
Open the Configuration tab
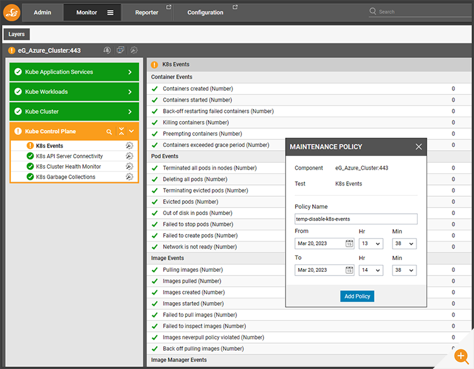point(205,13)
